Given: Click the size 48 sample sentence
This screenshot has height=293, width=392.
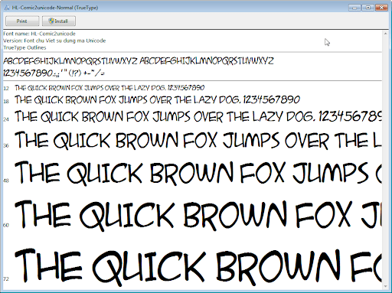Looking at the screenshot, I should tap(198, 173).
